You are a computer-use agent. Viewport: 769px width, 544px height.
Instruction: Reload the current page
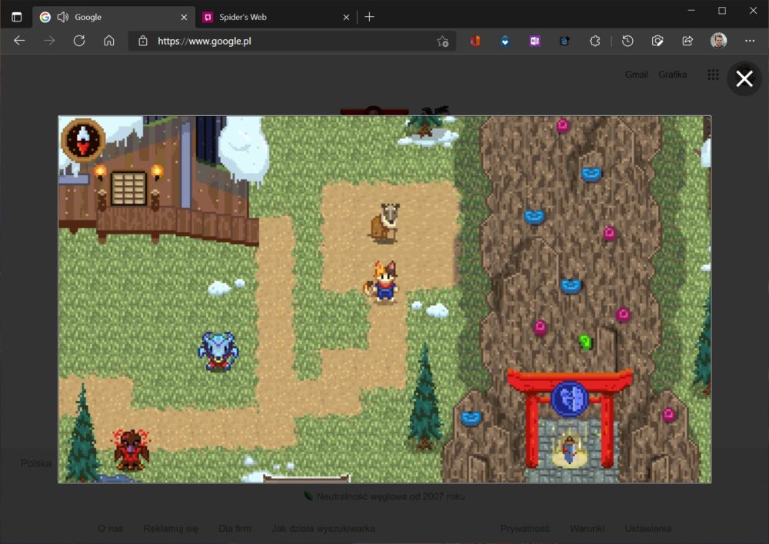pos(79,41)
